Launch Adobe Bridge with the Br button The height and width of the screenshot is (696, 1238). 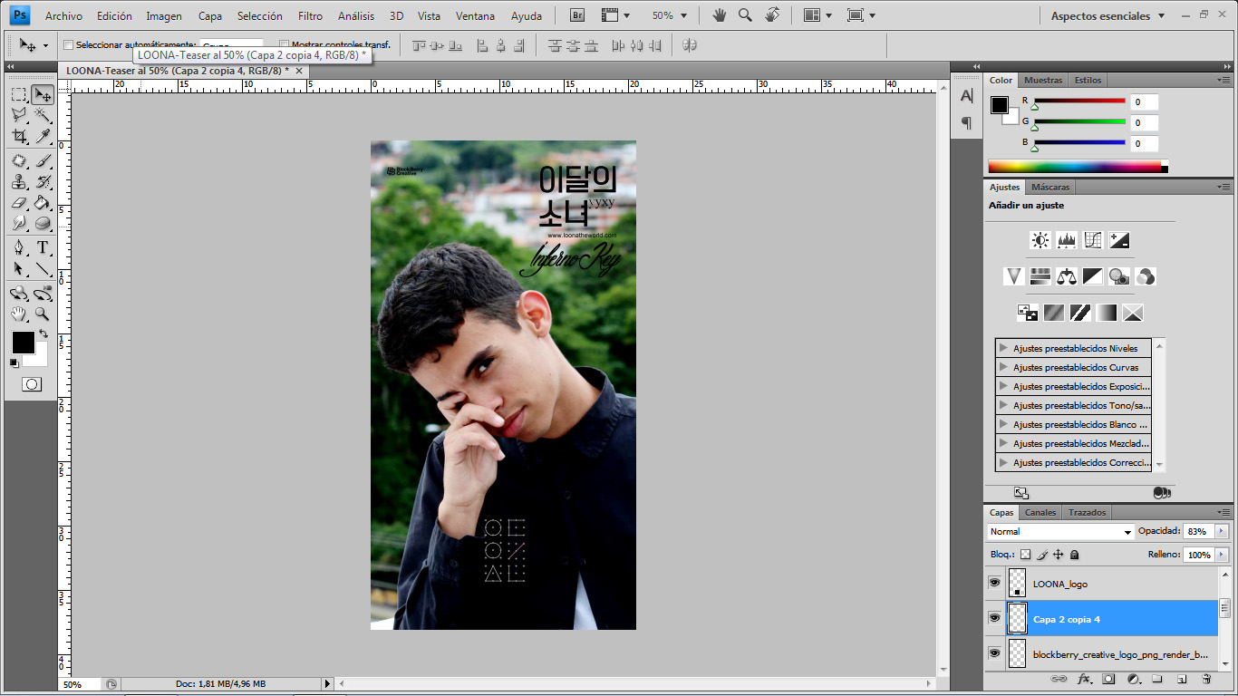click(577, 15)
